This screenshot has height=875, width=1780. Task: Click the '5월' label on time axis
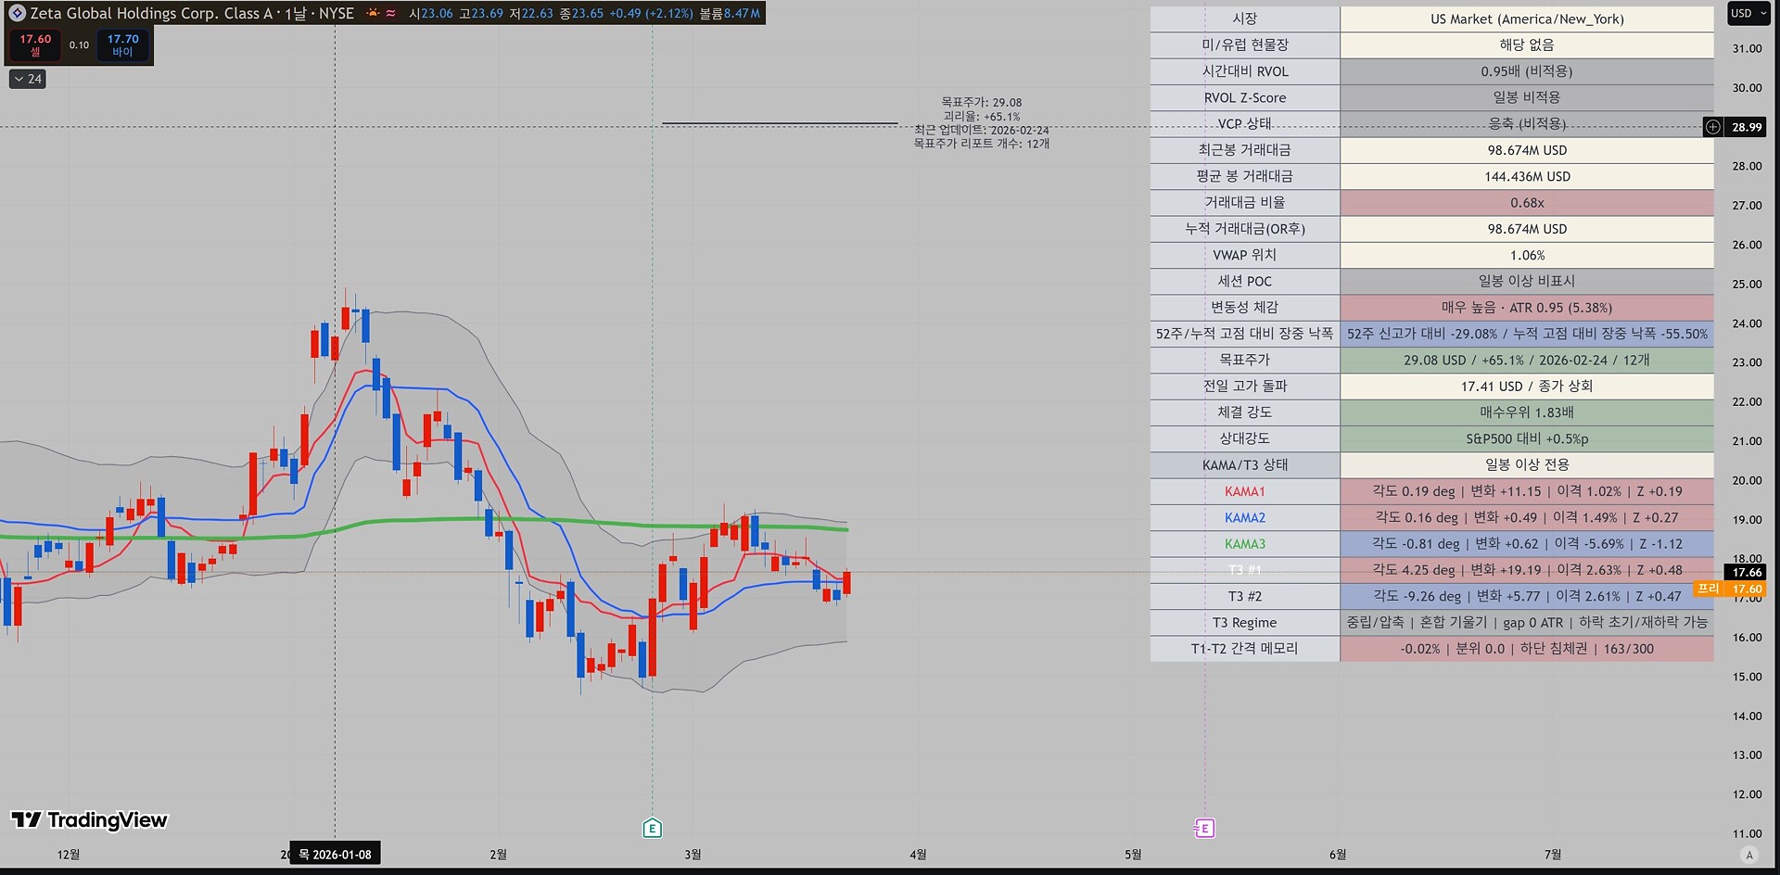point(1133,855)
